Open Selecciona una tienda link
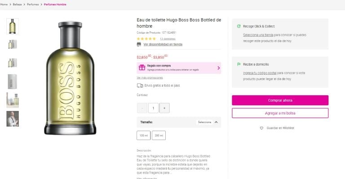The height and width of the screenshot is (179, 345). pyautogui.click(x=258, y=34)
